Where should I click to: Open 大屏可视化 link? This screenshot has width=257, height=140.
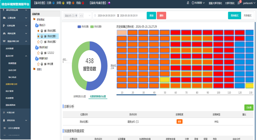[x=230, y=3]
